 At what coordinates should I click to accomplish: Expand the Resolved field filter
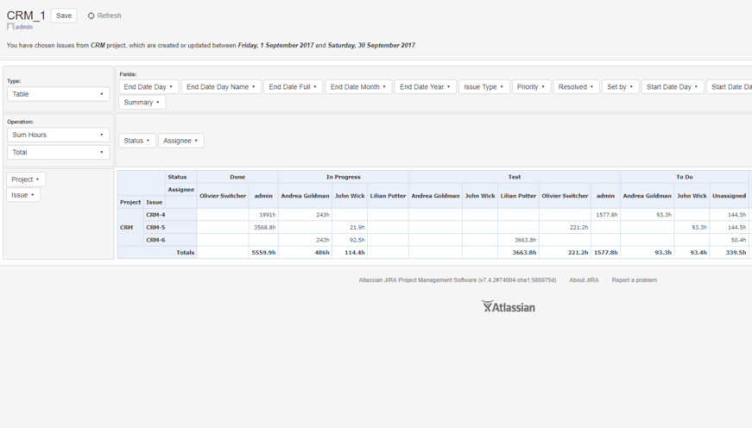click(x=576, y=87)
